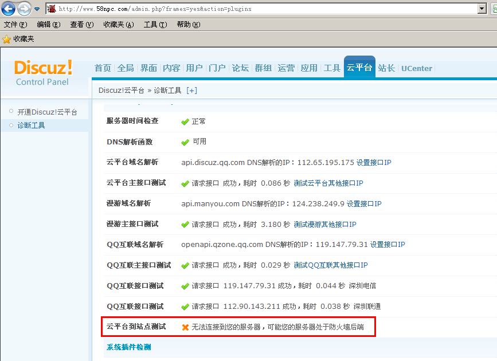Image resolution: width=497 pixels, height=361 pixels.
Task: Click 设置接口IP link for api.discuz.qq.com
Action: (x=374, y=163)
